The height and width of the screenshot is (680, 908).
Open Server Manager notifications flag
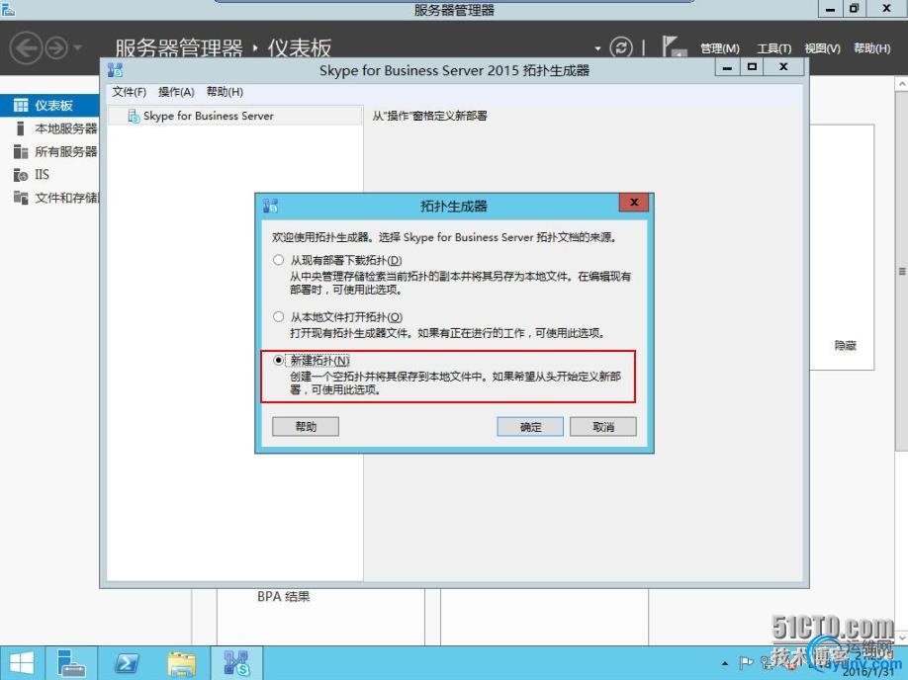click(x=674, y=46)
